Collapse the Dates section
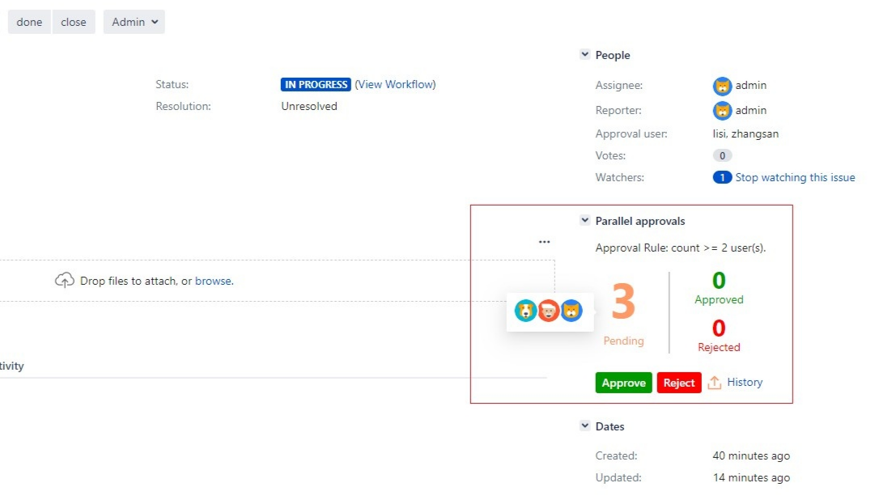879x500 pixels. [x=584, y=426]
